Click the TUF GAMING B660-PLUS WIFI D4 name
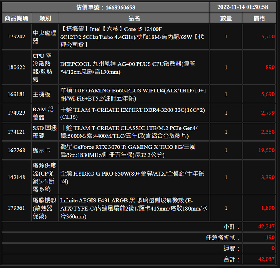 coord(133,94)
